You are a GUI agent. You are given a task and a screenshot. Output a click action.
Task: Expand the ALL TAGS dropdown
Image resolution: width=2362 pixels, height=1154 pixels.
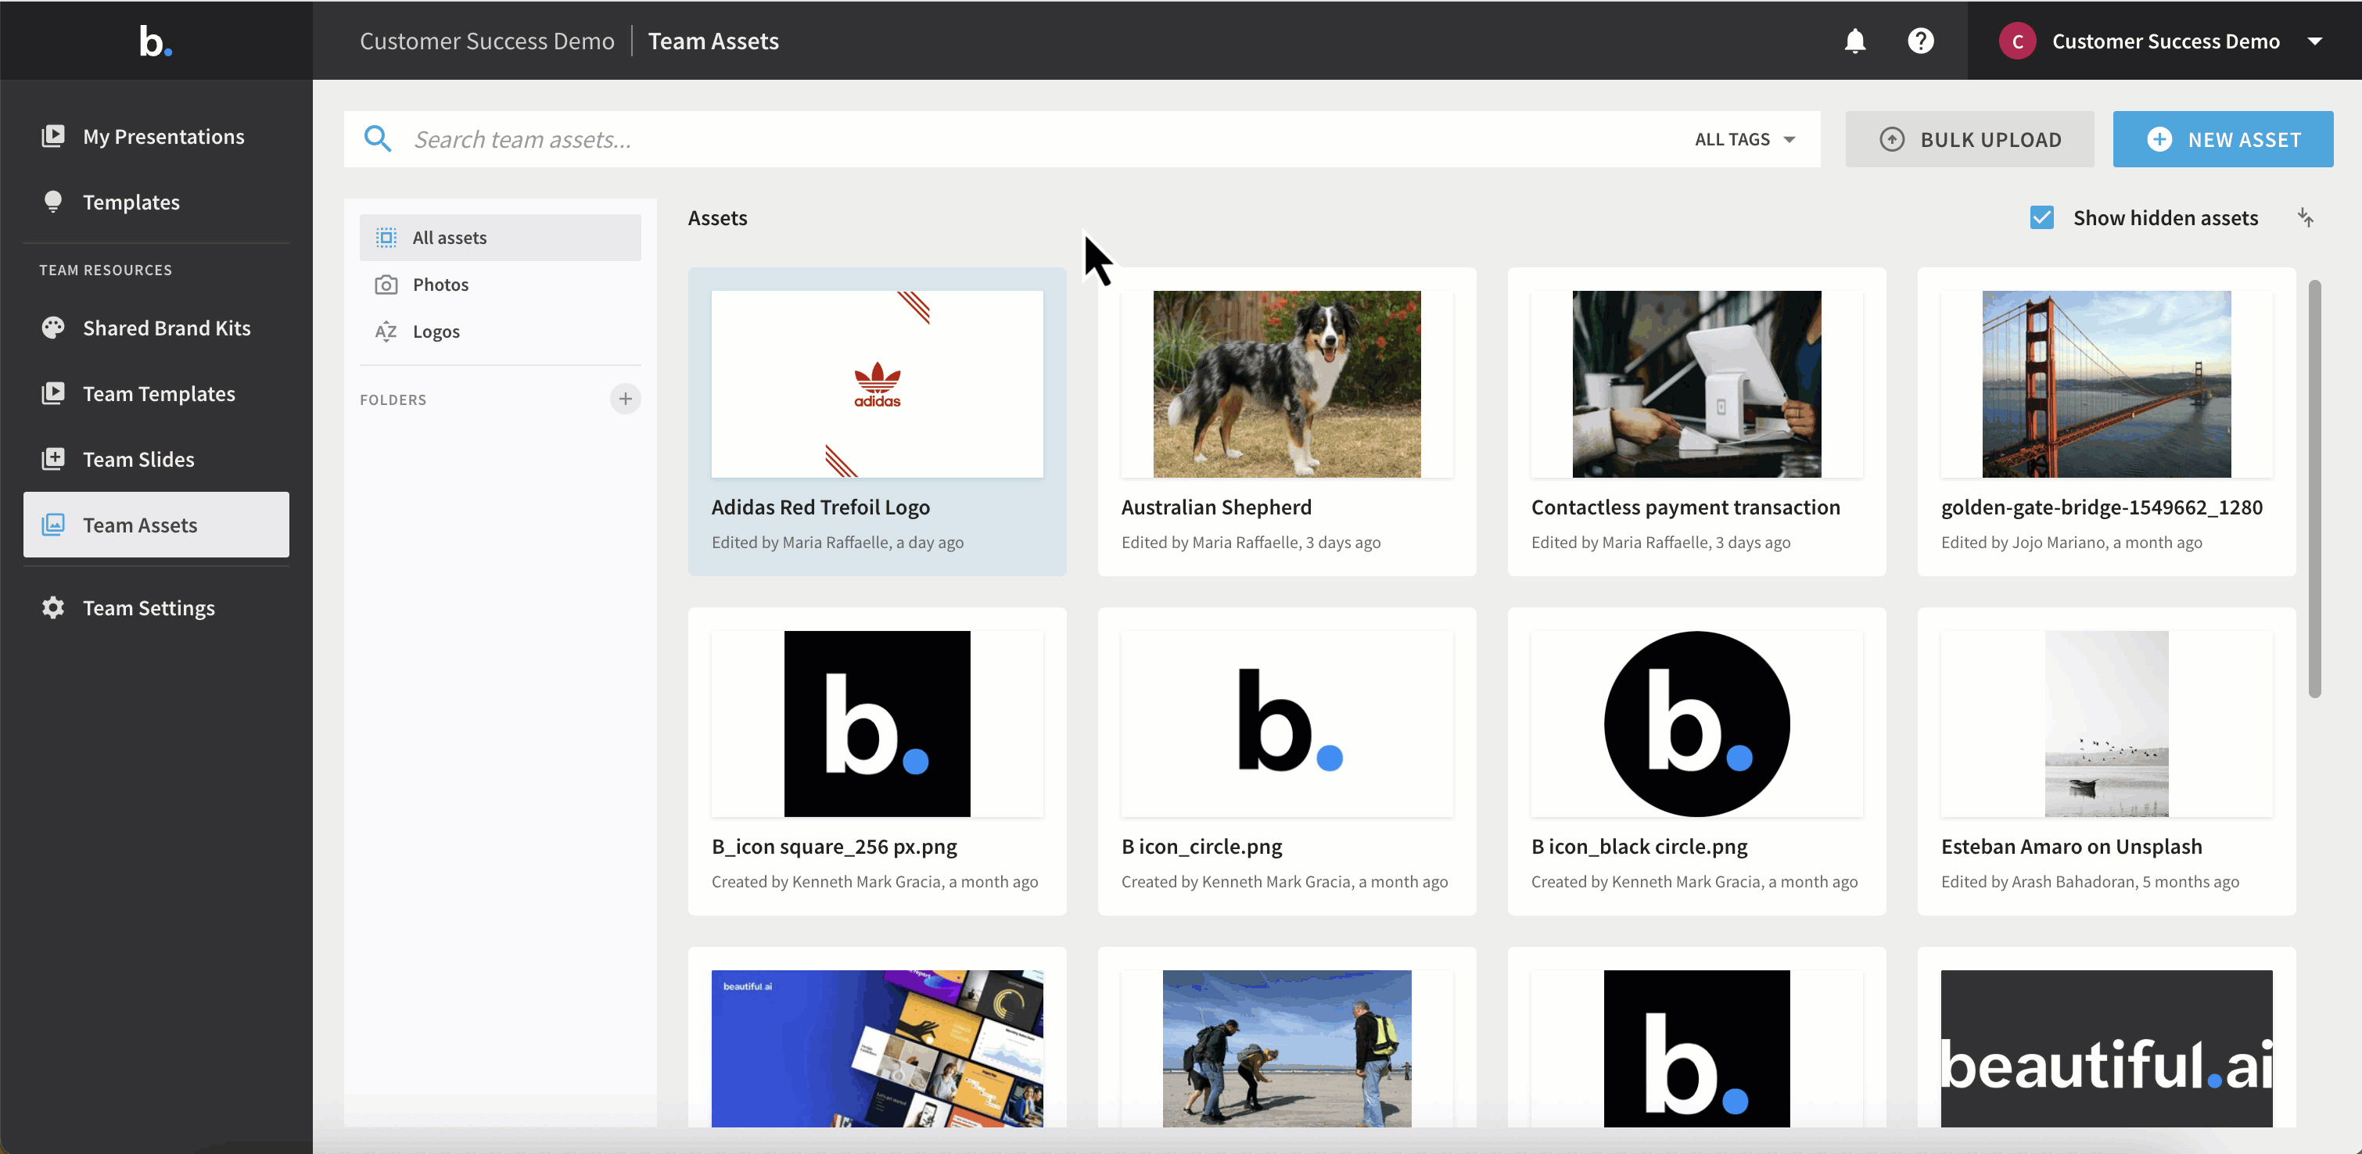[1745, 139]
